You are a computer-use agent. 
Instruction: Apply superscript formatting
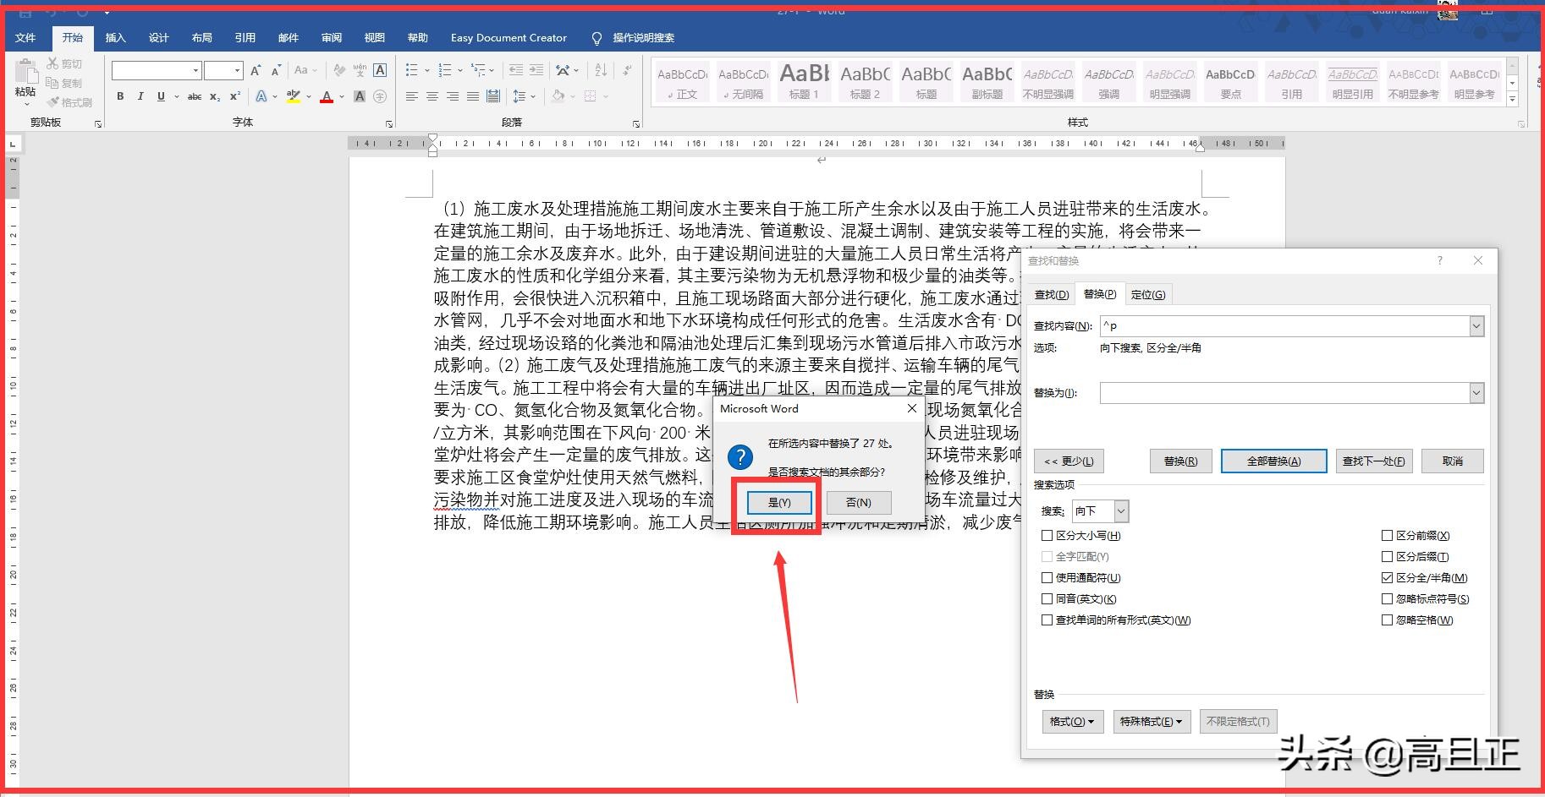click(x=235, y=96)
